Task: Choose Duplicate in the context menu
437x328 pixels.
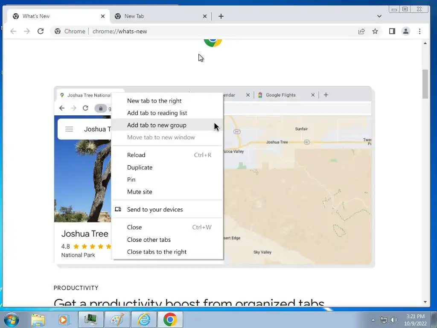Action: (167, 167)
